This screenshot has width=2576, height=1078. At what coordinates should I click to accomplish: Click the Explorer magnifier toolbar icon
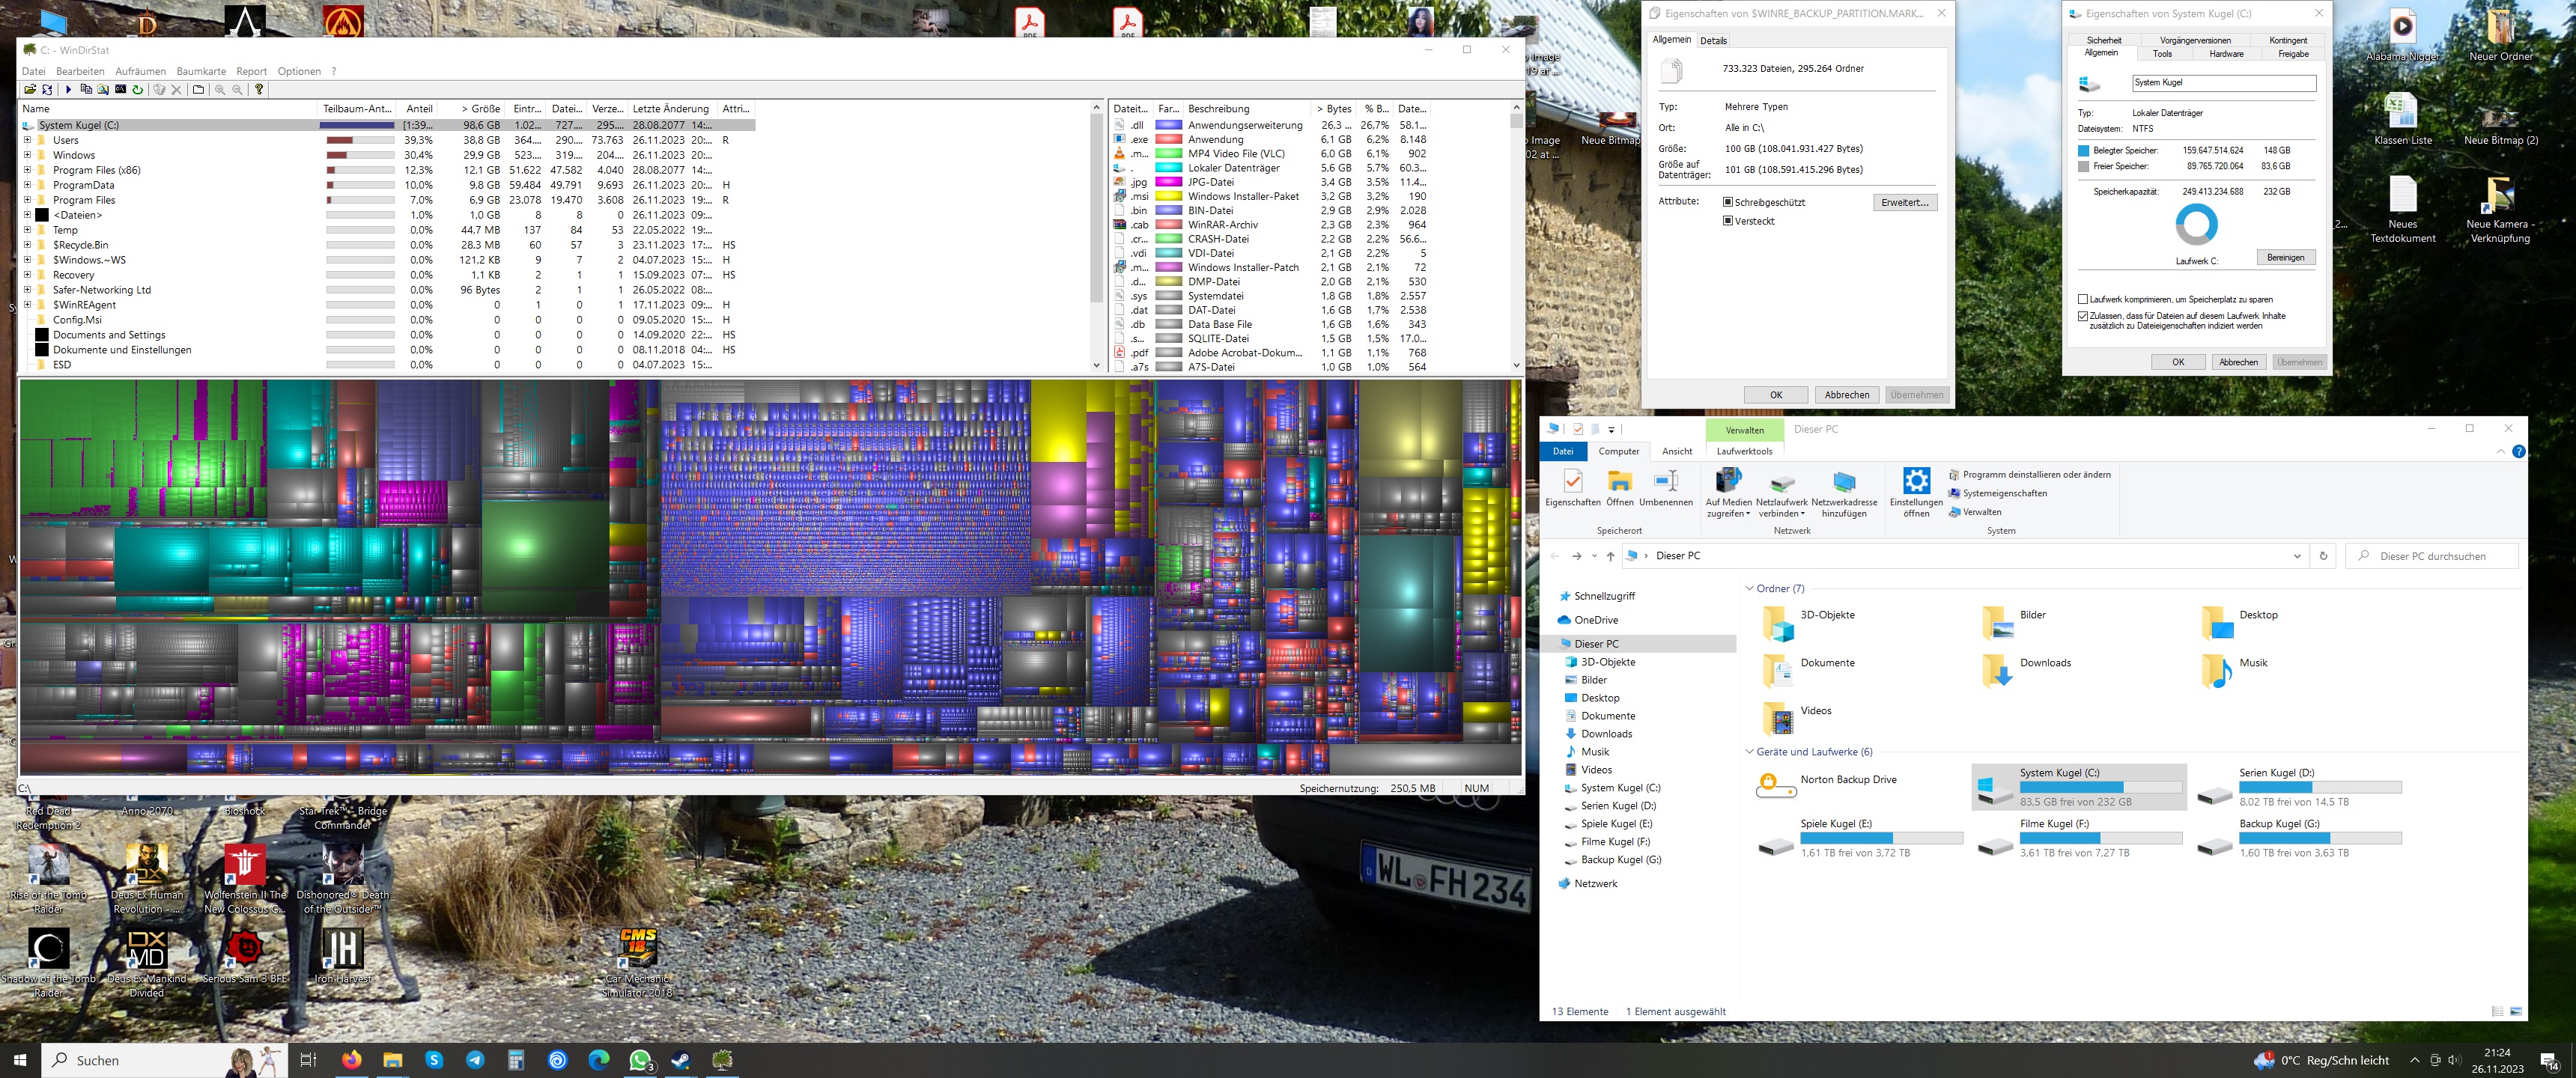[103, 90]
